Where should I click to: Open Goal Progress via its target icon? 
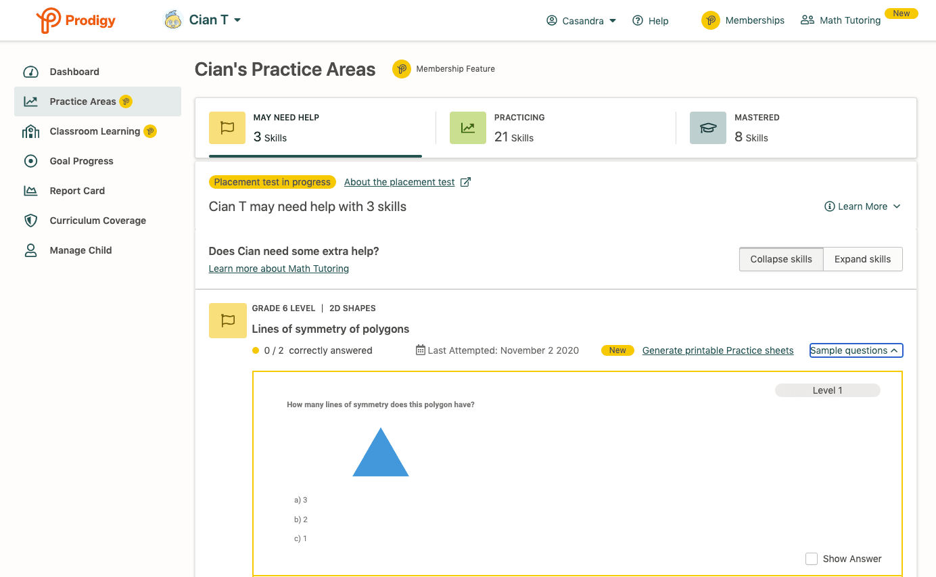30,160
